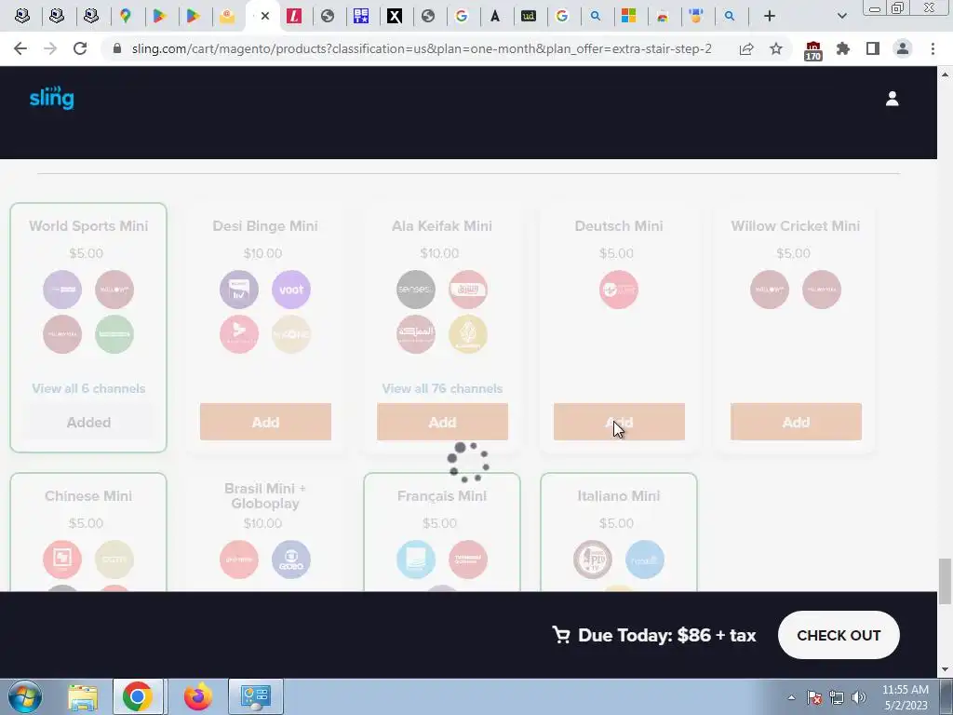The image size is (953, 715).
Task: Toggle the Chrome side panel icon
Action: (x=873, y=48)
